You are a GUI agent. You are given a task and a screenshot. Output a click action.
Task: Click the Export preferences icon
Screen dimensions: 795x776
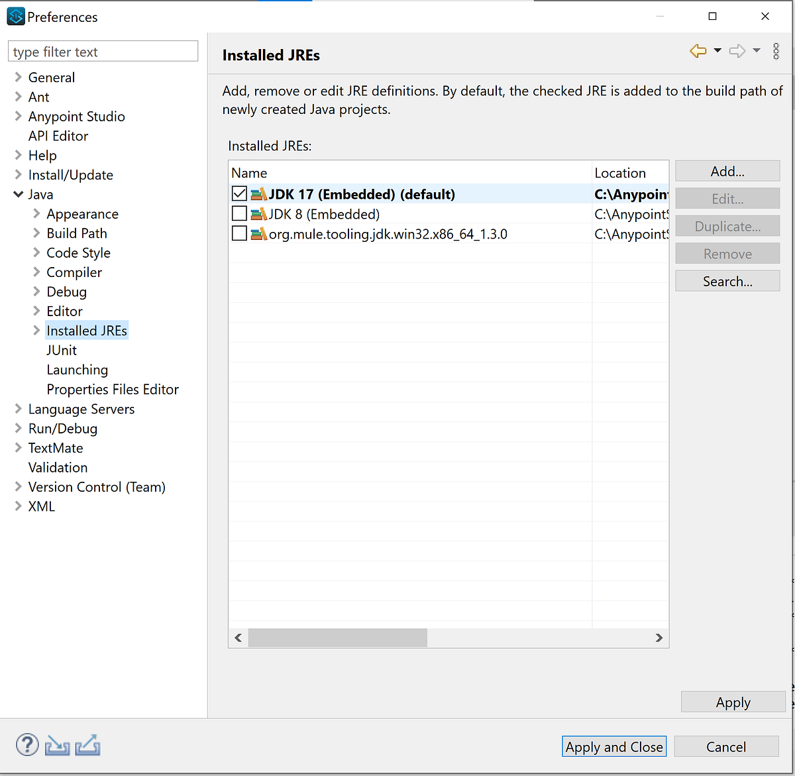pos(87,745)
